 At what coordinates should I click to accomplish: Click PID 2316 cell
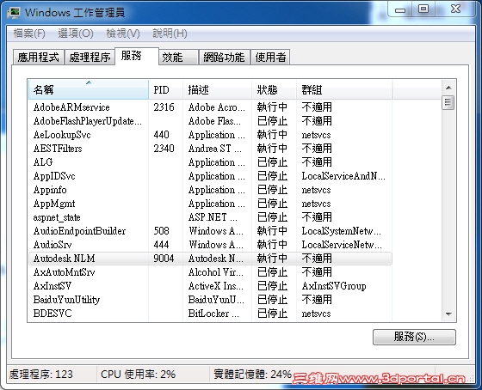click(x=164, y=107)
